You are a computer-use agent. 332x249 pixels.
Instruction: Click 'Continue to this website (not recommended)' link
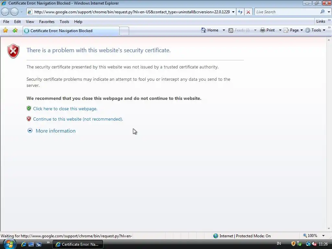(78, 119)
